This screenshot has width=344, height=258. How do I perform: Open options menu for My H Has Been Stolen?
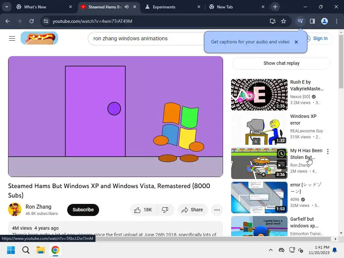coord(328,152)
